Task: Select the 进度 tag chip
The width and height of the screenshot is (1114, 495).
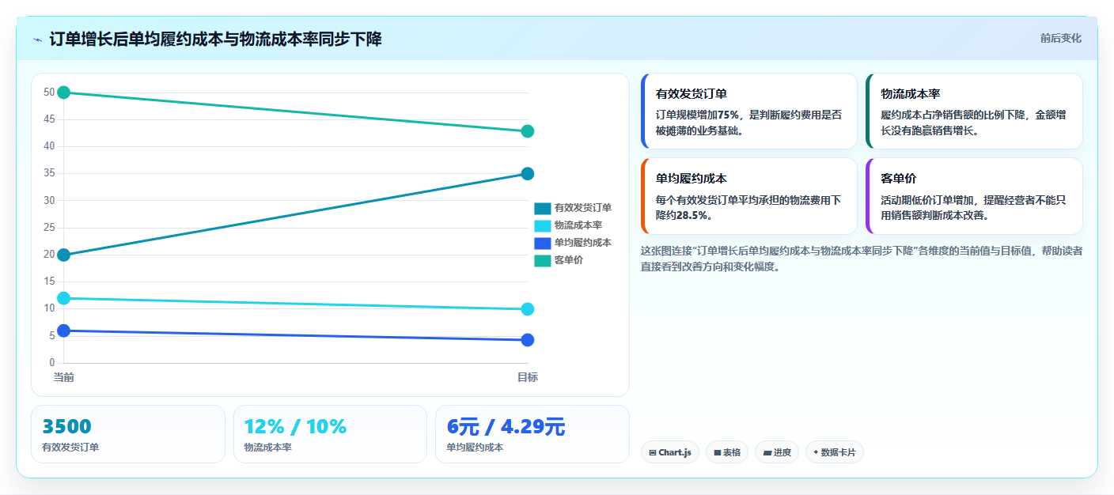Action: [777, 452]
